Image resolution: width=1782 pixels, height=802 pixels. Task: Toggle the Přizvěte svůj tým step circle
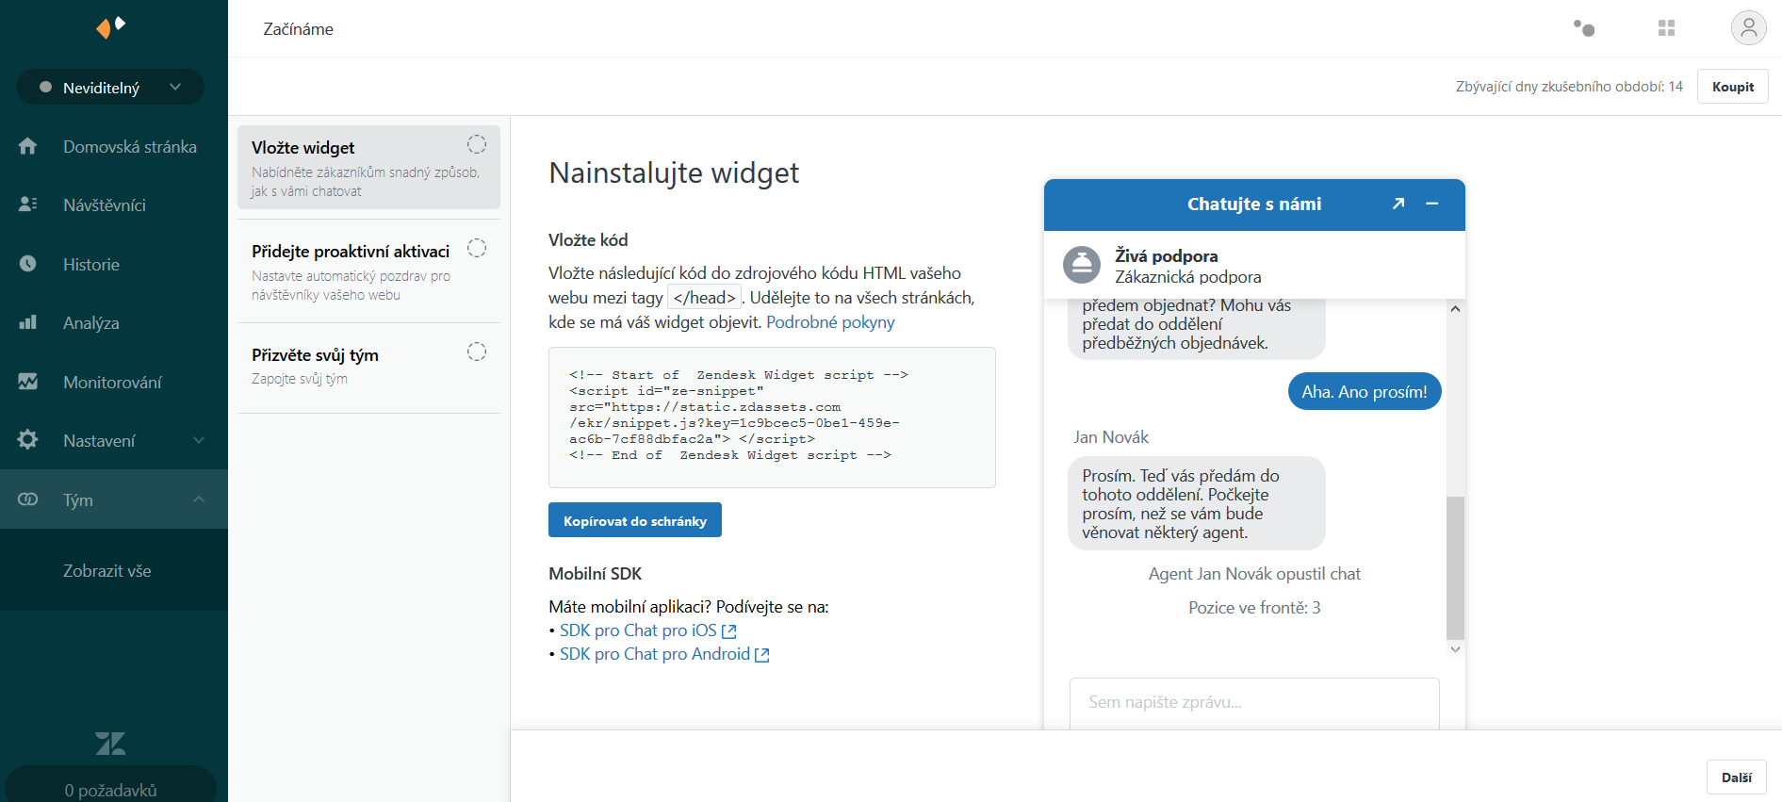click(477, 352)
